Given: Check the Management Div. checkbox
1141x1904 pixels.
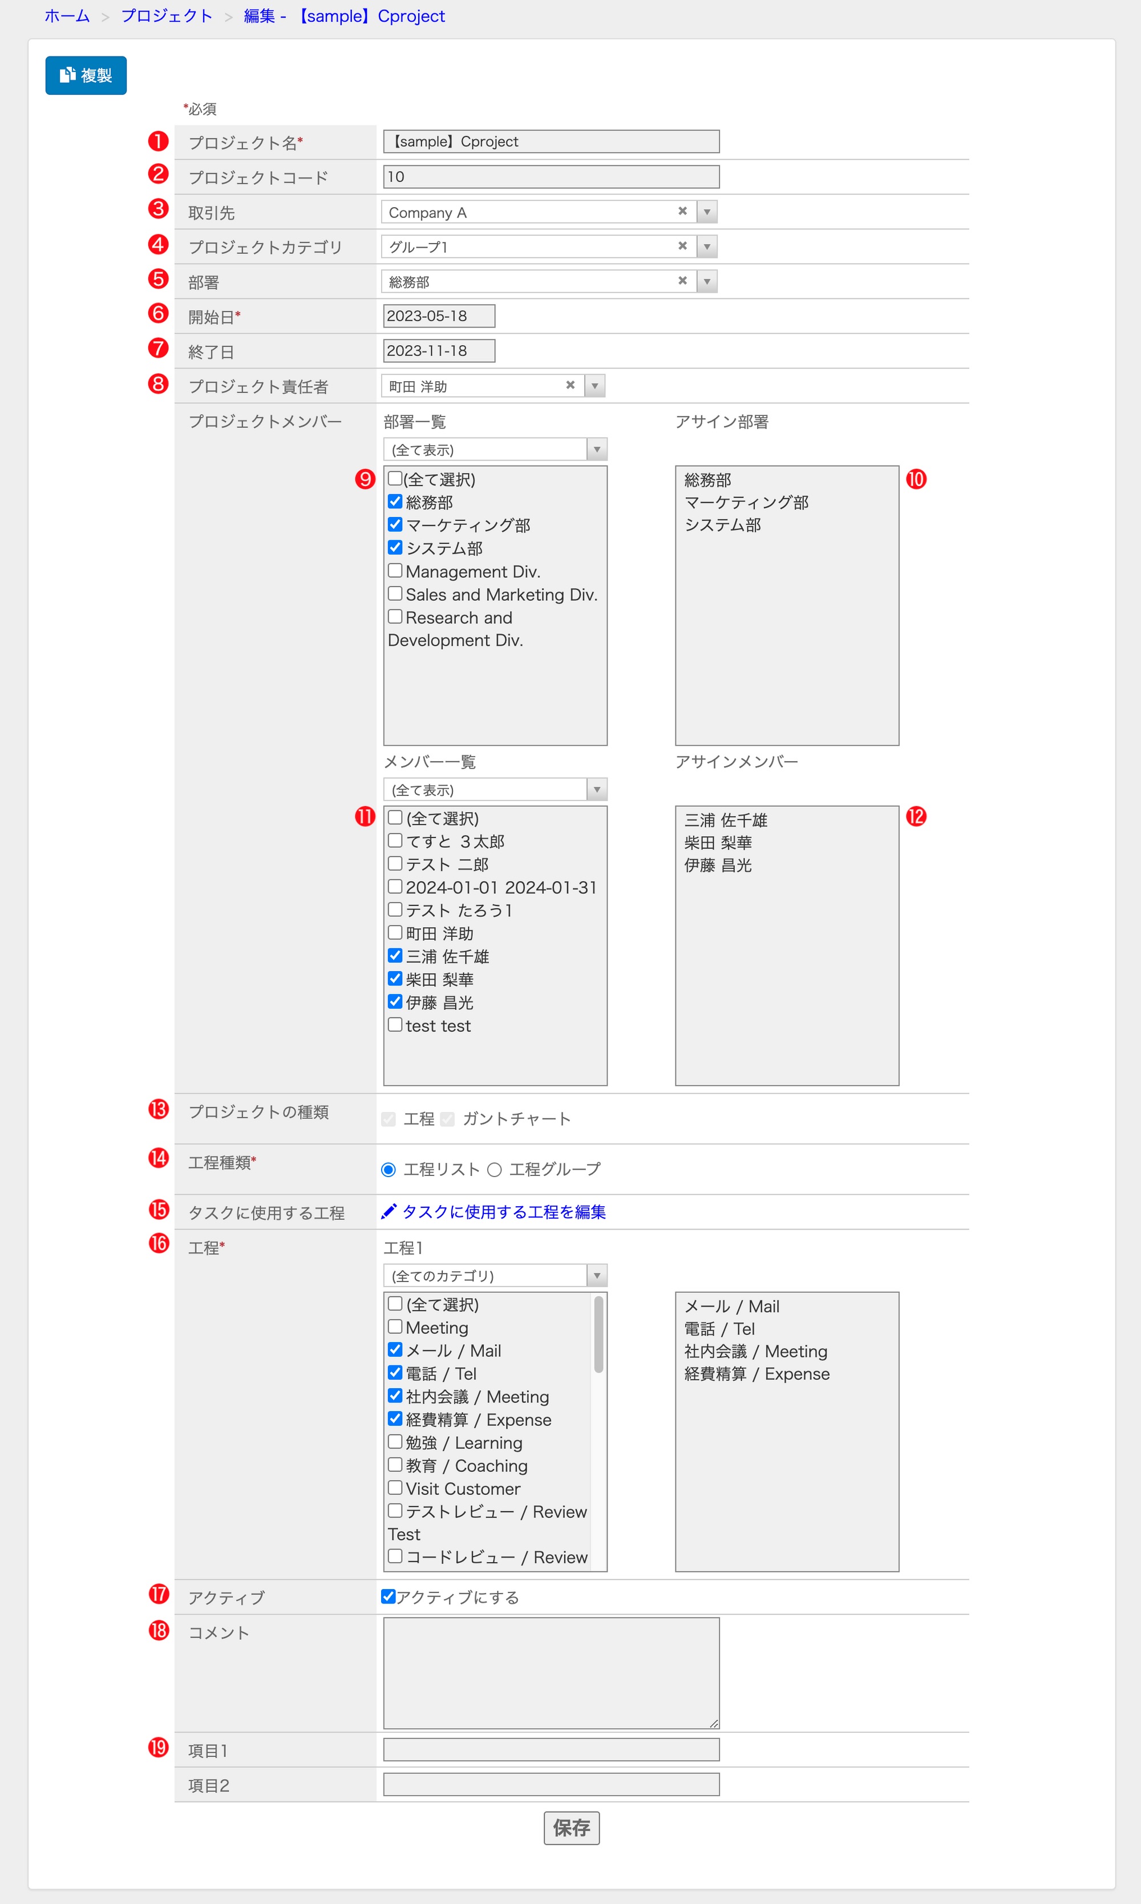Looking at the screenshot, I should (x=395, y=571).
